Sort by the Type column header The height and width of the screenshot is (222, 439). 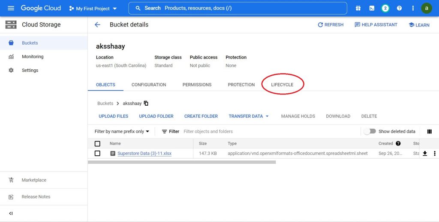coord(232,144)
